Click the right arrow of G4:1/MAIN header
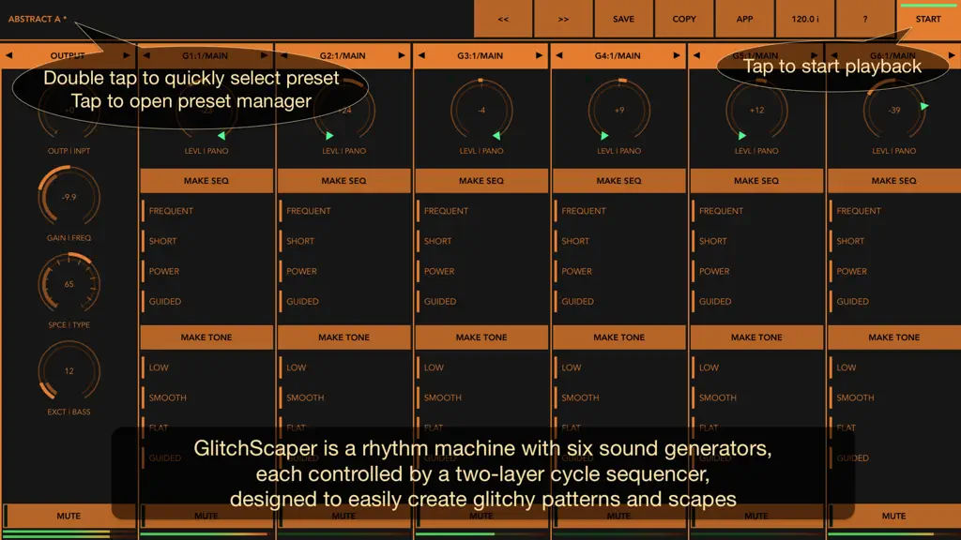 tap(677, 55)
